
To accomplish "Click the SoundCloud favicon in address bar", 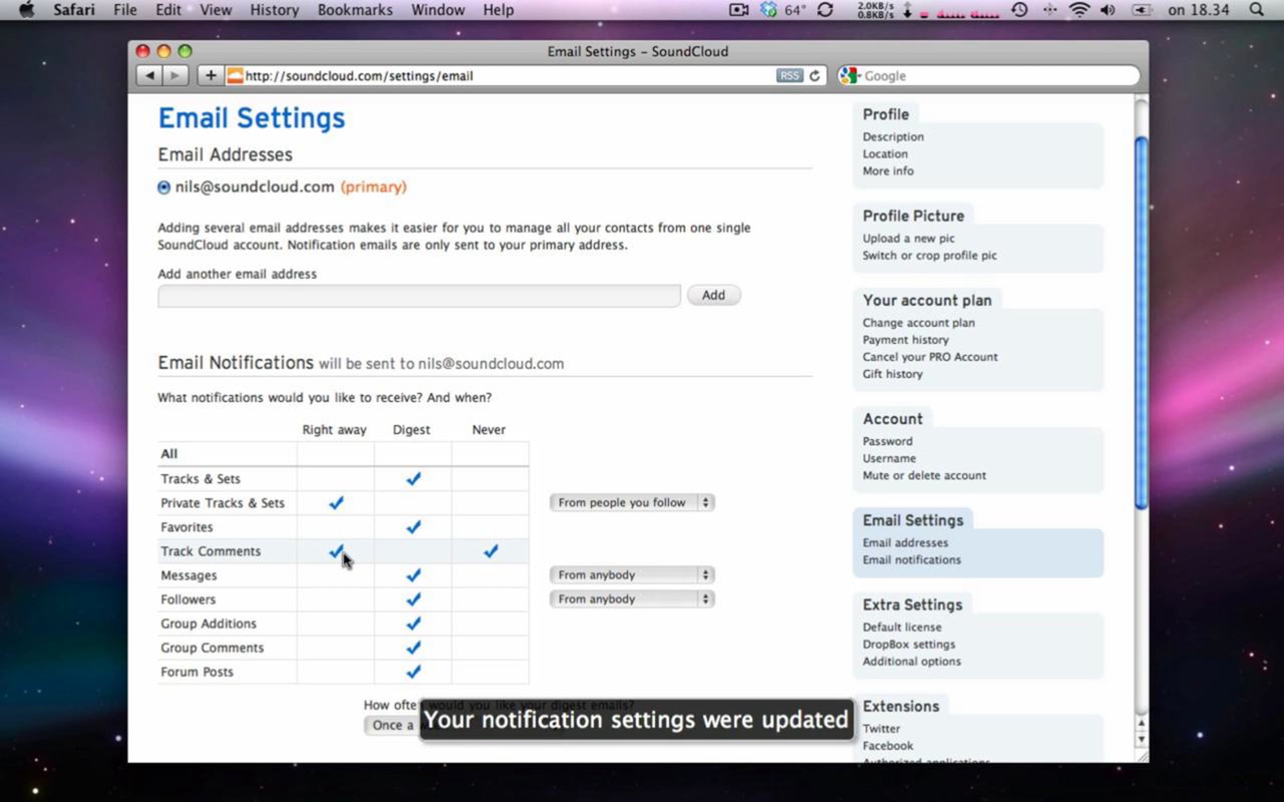I will click(234, 76).
